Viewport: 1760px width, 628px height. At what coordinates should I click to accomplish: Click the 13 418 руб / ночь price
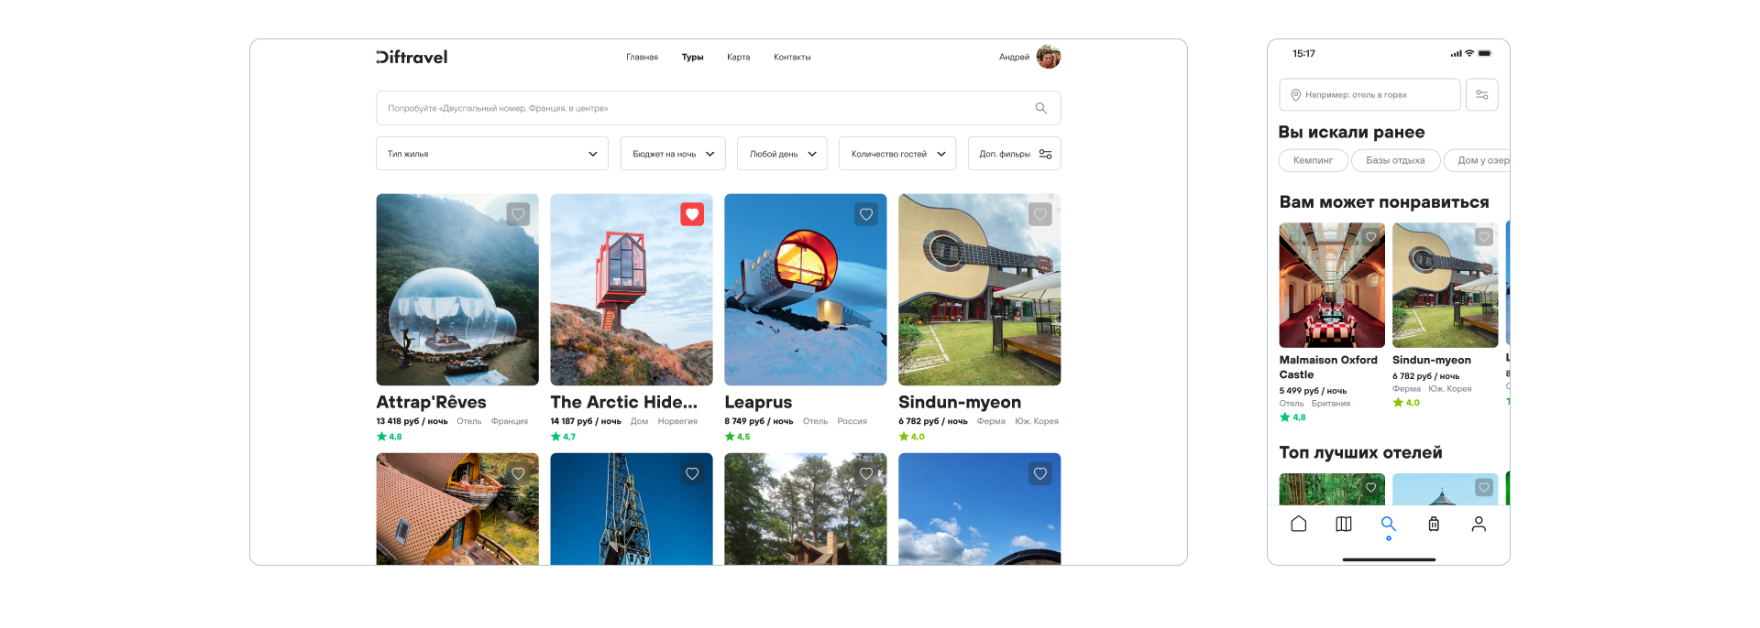(x=412, y=421)
